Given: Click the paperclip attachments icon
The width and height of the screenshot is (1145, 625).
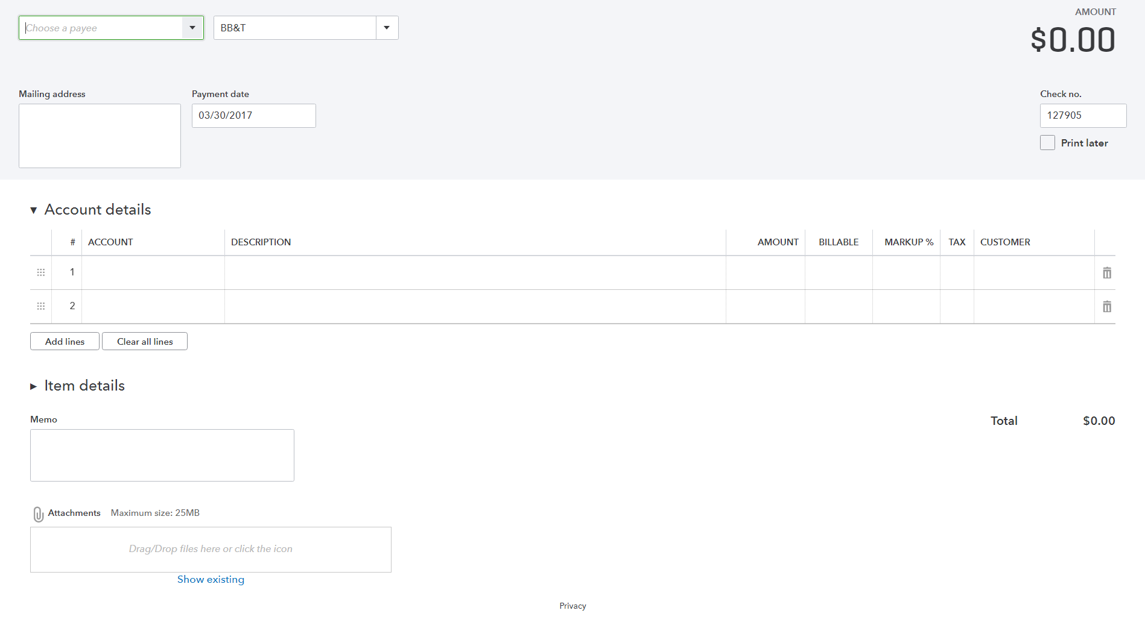Looking at the screenshot, I should pyautogui.click(x=38, y=514).
